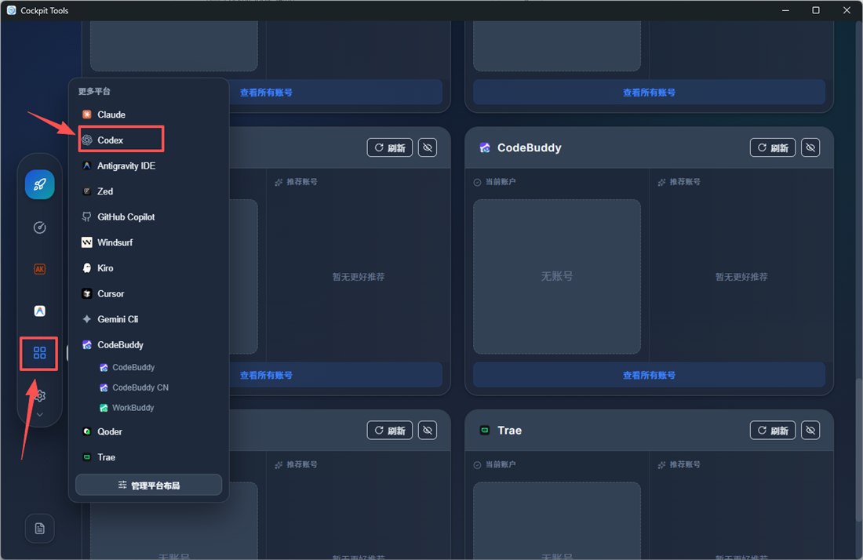Image resolution: width=863 pixels, height=560 pixels.
Task: Click 刷新 on the card left of CodeBuddy
Action: pyautogui.click(x=389, y=147)
